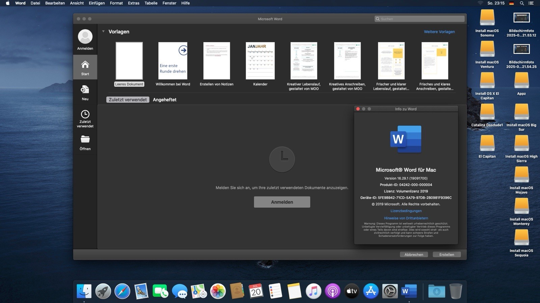Click the Abbrechen button
The width and height of the screenshot is (540, 303).
tap(414, 255)
